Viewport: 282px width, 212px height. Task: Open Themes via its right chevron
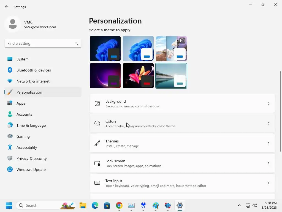(x=268, y=143)
